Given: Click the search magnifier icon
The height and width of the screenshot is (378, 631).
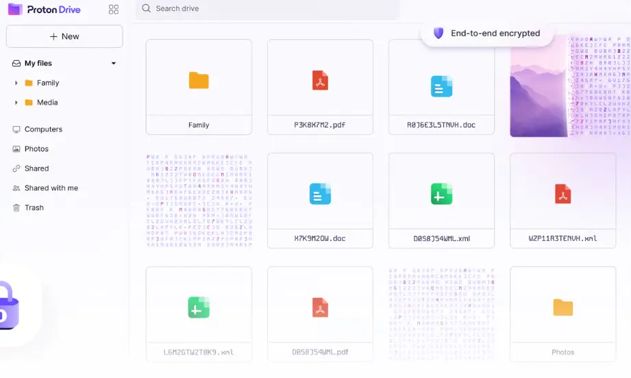Looking at the screenshot, I should click(x=146, y=8).
